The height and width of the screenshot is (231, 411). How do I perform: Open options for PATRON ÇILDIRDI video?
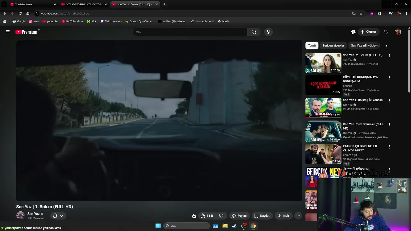pos(390,147)
